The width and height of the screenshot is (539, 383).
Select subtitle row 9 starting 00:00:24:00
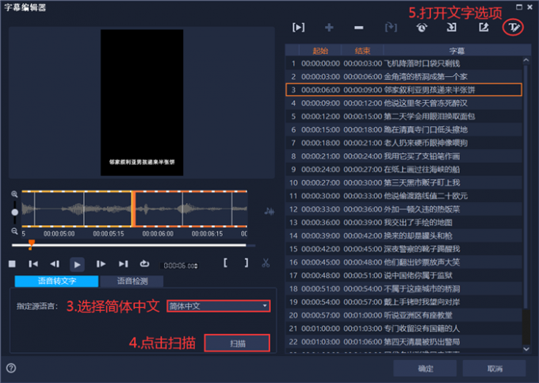[403, 170]
